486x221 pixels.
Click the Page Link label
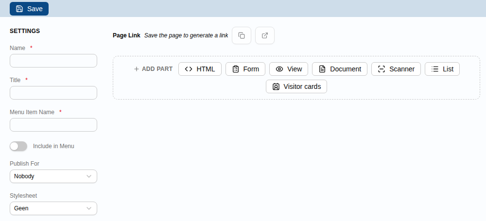(126, 35)
